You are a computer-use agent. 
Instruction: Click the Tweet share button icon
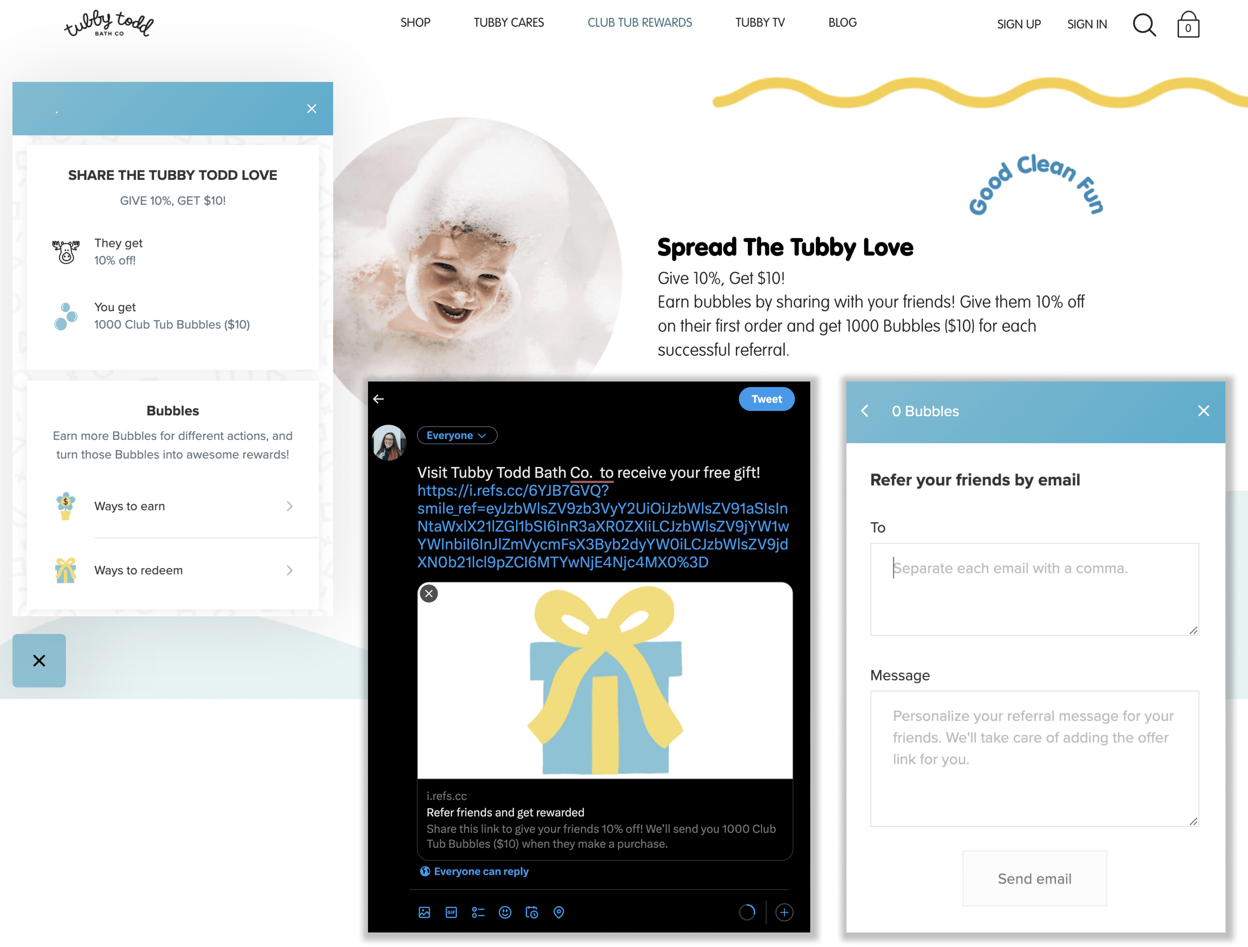coord(766,399)
